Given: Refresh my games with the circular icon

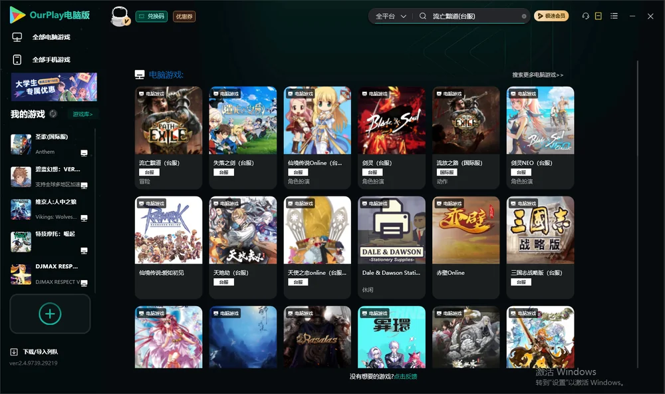Looking at the screenshot, I should coord(53,114).
